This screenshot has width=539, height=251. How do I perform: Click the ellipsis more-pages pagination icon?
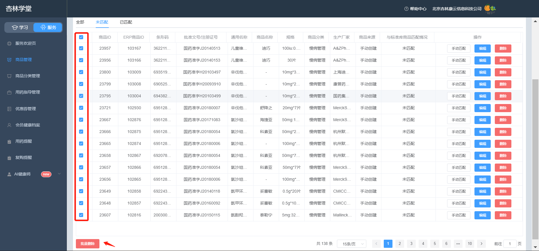[x=458, y=244]
